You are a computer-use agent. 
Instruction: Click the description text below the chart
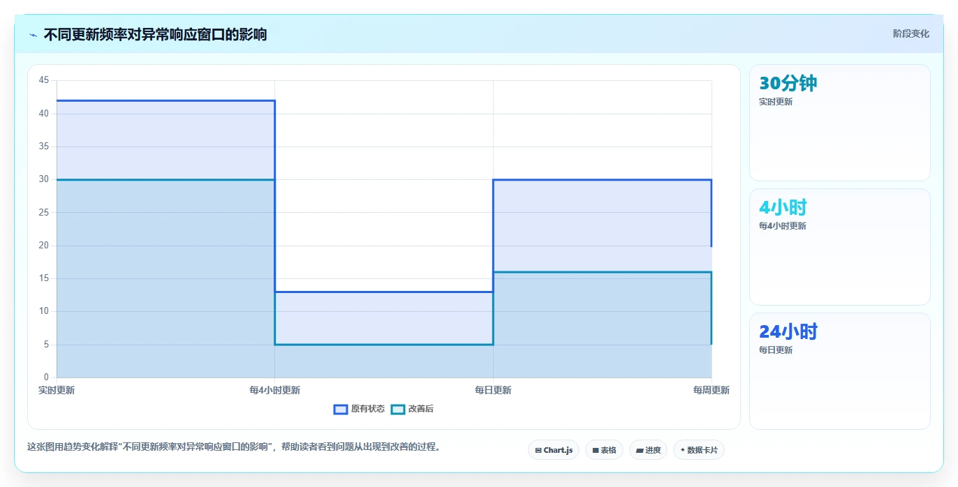234,447
